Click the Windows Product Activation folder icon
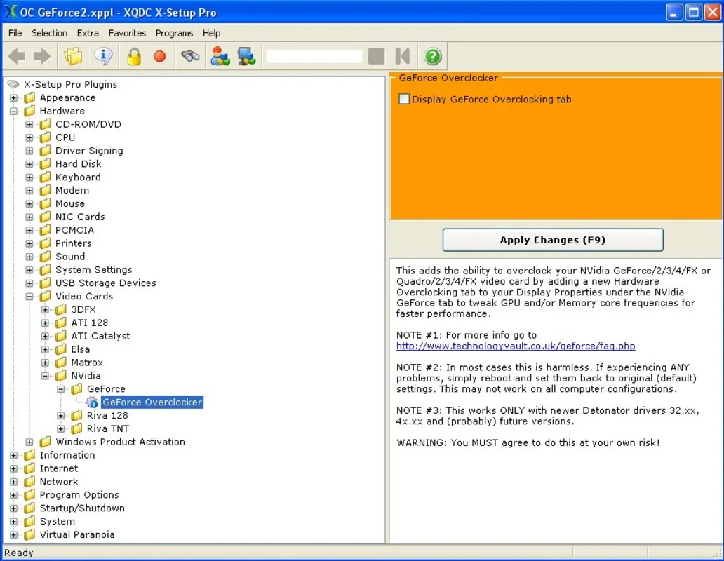The image size is (724, 561). (45, 442)
